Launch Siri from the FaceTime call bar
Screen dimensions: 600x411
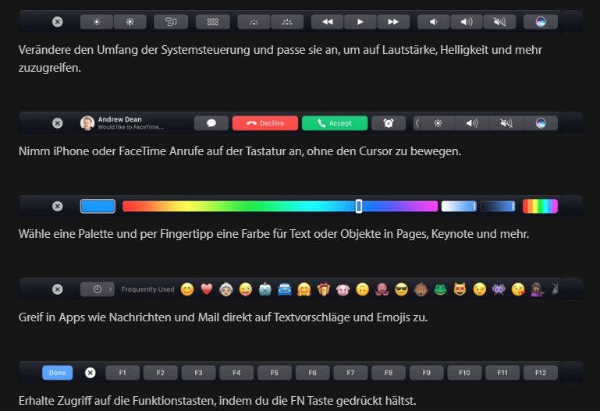pos(541,123)
